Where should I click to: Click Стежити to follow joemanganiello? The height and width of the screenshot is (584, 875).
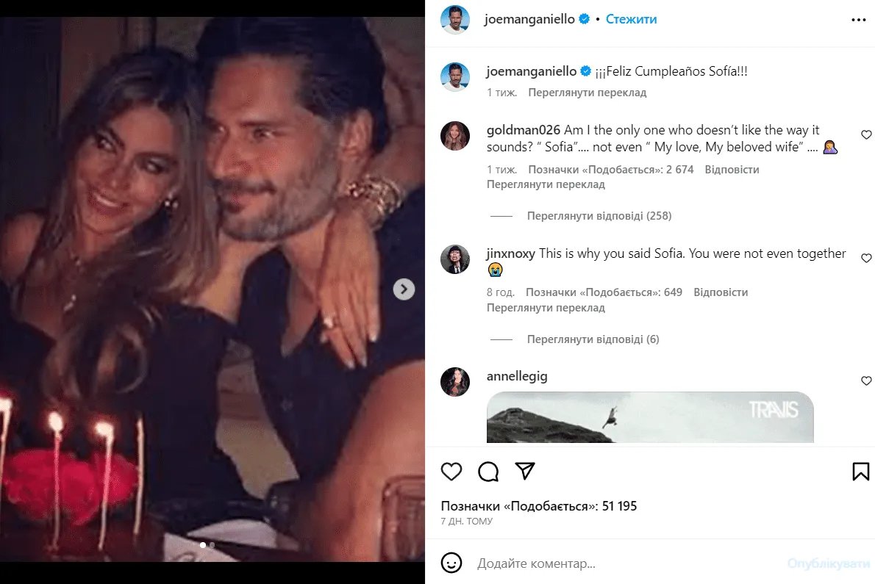(x=631, y=20)
